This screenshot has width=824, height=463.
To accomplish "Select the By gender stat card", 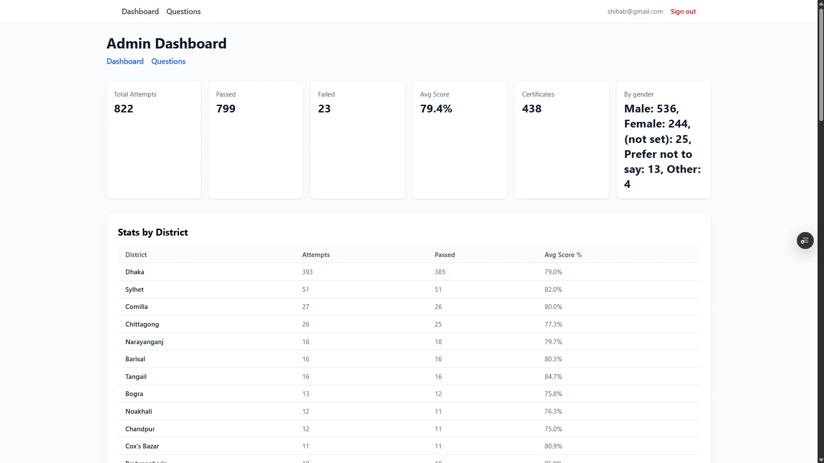I will click(663, 140).
